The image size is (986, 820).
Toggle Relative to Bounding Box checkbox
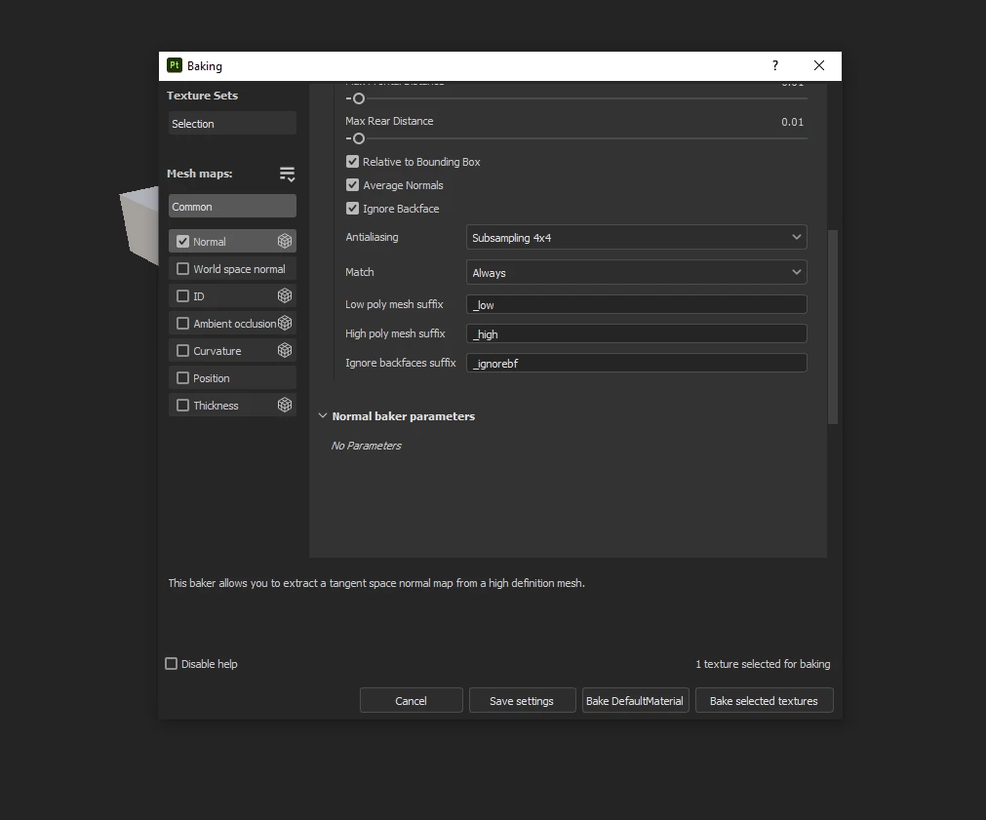pyautogui.click(x=353, y=162)
